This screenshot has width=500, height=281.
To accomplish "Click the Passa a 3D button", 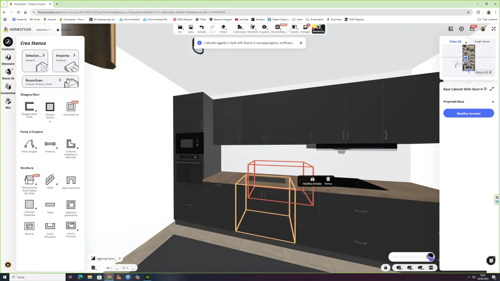I will click(483, 72).
